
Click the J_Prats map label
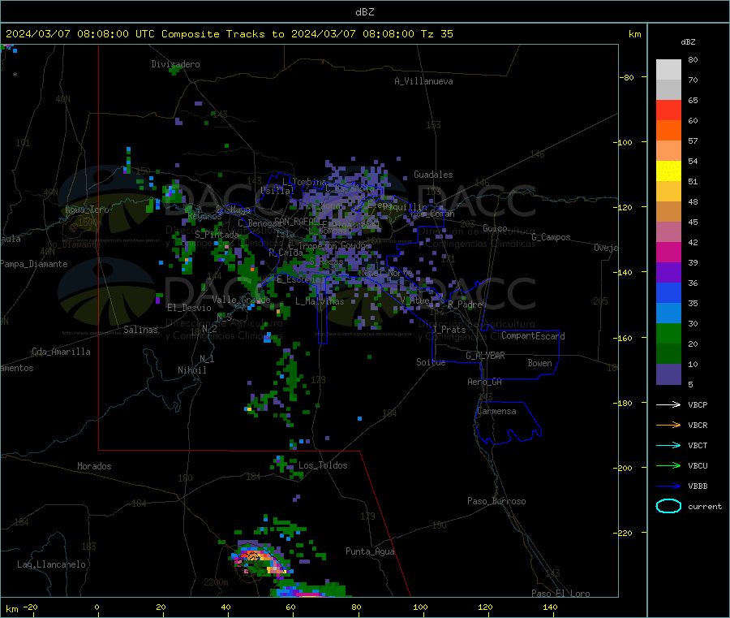click(x=449, y=330)
